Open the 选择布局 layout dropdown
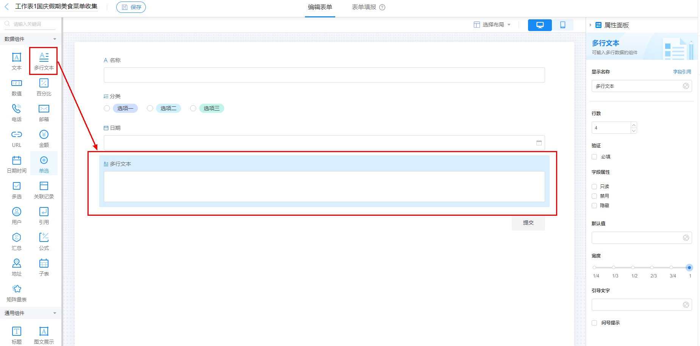This screenshot has width=700, height=346. 492,25
